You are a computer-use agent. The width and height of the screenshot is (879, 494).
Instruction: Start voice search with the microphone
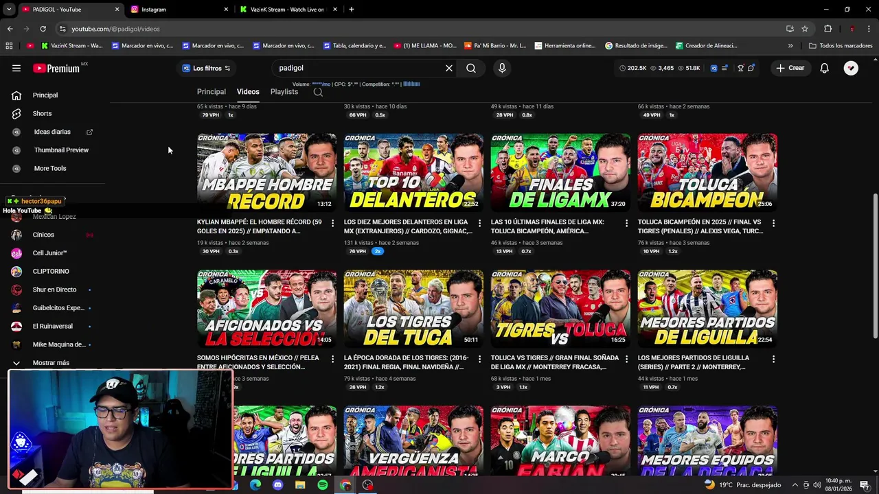pyautogui.click(x=502, y=68)
